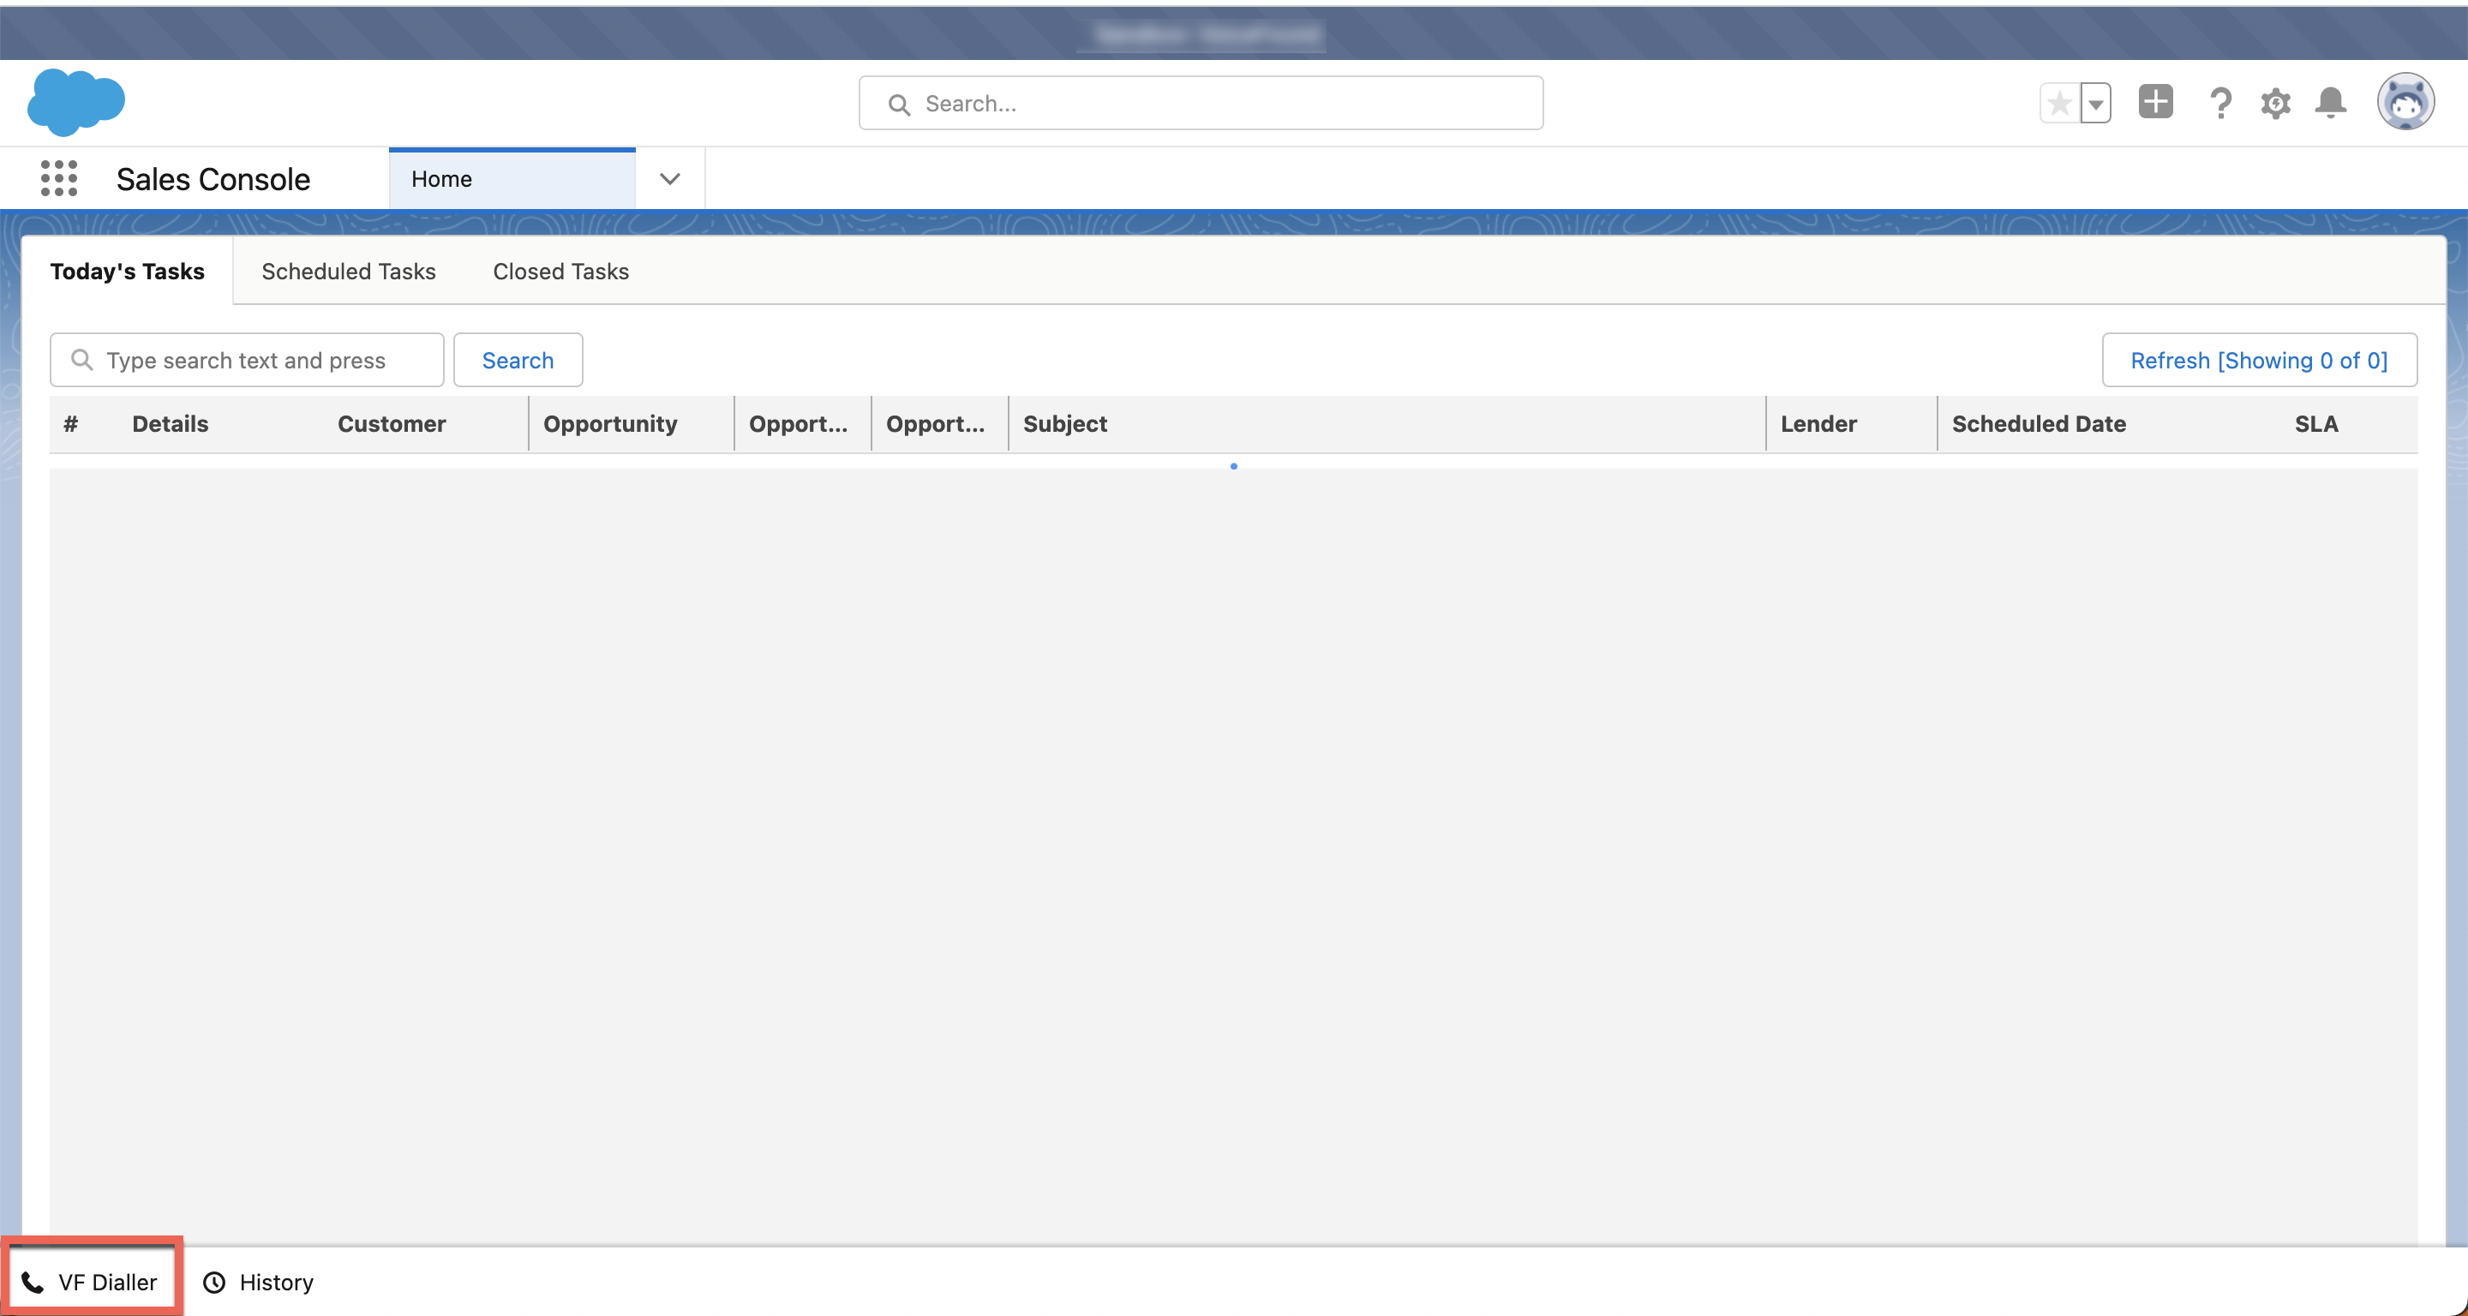
Task: Click the Customer column header
Action: point(391,423)
